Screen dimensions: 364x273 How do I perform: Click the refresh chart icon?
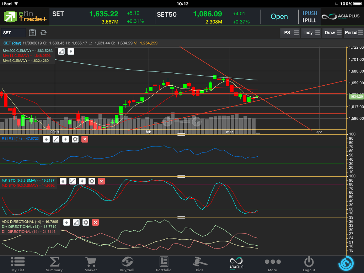[x=43, y=33]
